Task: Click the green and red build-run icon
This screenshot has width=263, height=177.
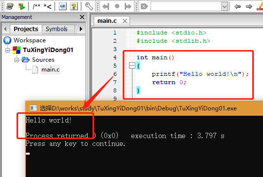Action: [x=22, y=6]
